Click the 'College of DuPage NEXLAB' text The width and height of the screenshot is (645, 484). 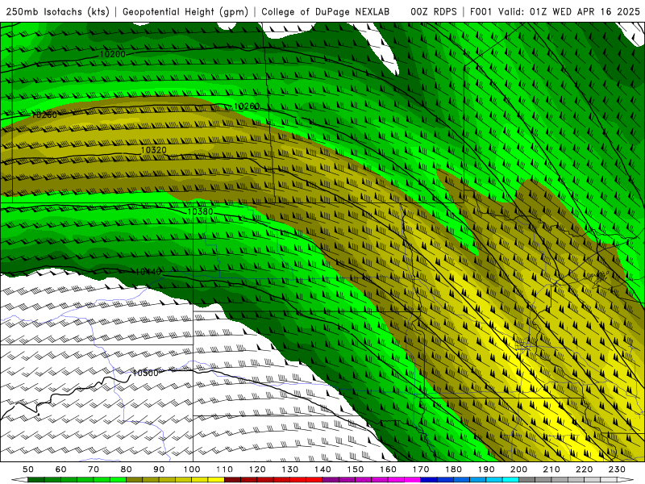(x=326, y=12)
